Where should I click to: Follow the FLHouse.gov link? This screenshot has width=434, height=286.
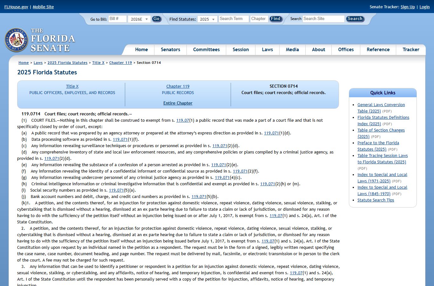click(16, 7)
